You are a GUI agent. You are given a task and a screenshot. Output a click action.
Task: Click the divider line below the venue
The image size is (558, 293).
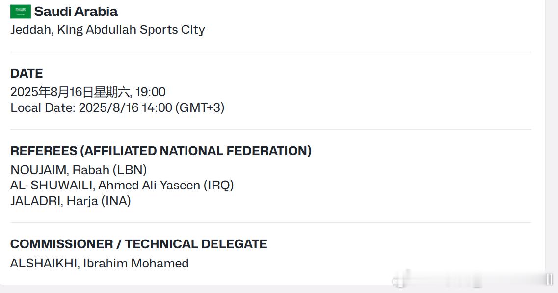271,52
